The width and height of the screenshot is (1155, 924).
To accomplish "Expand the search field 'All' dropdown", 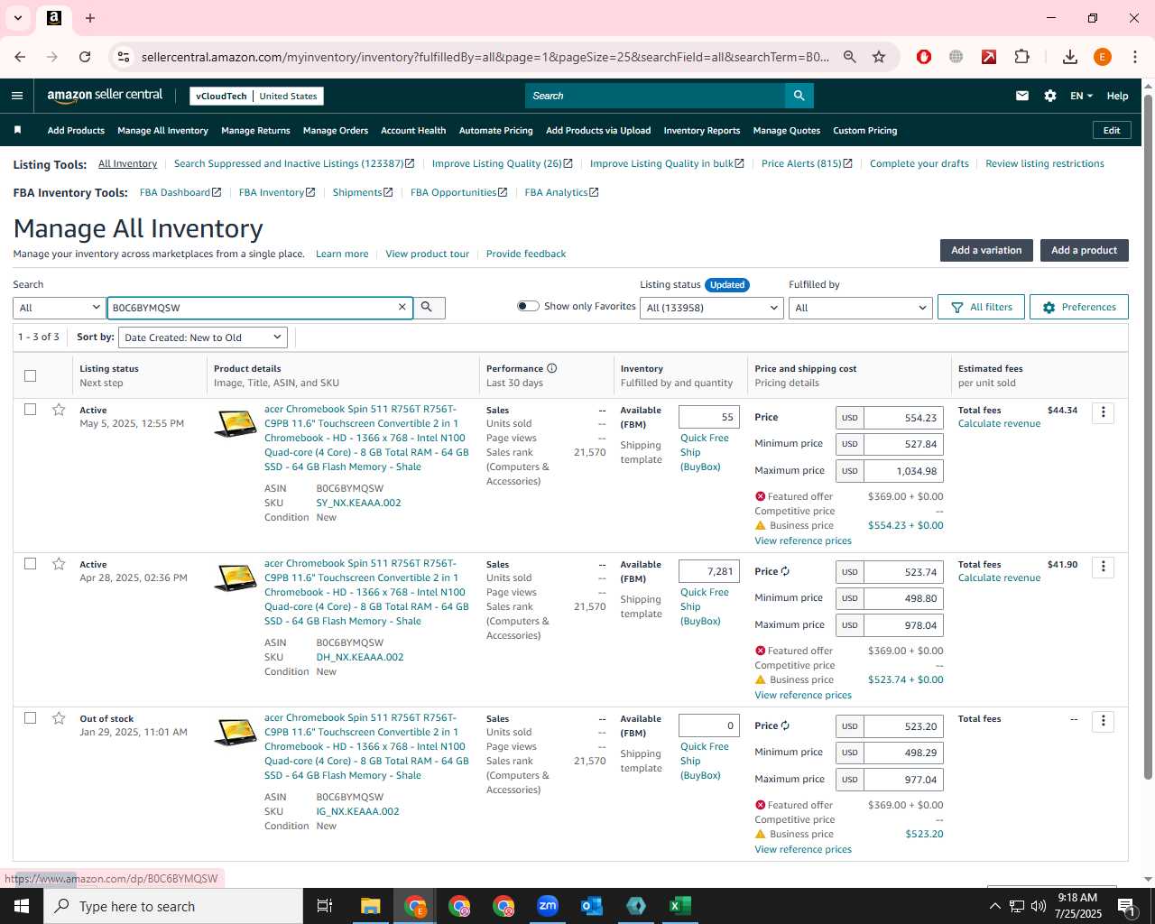I will (59, 308).
